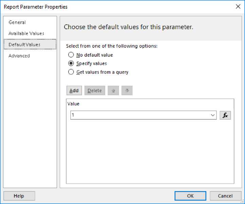Screen dimensions: 245x204
Task: Choose the Specify values radio button
Action: pyautogui.click(x=71, y=63)
